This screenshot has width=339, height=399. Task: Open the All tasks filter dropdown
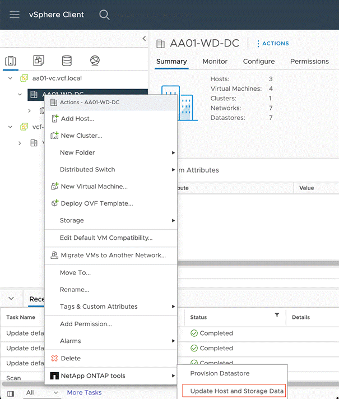42,393
